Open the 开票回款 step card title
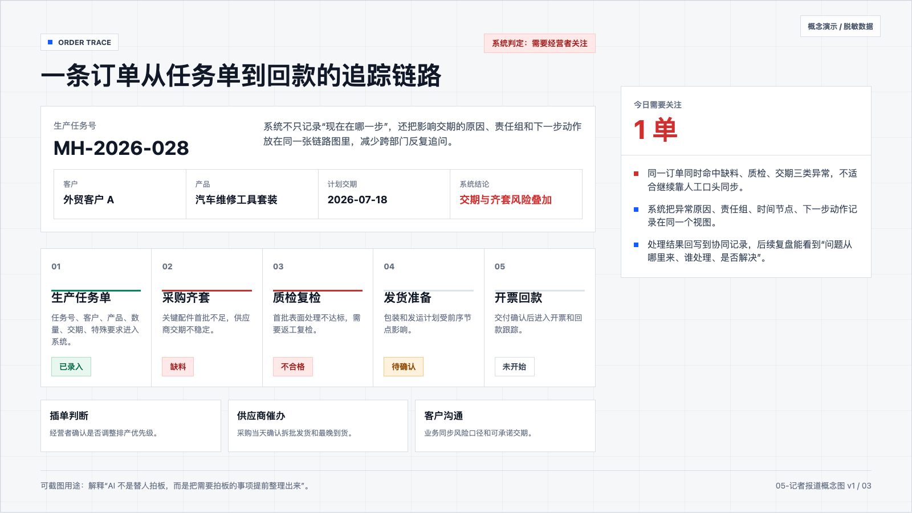912x513 pixels. [518, 298]
